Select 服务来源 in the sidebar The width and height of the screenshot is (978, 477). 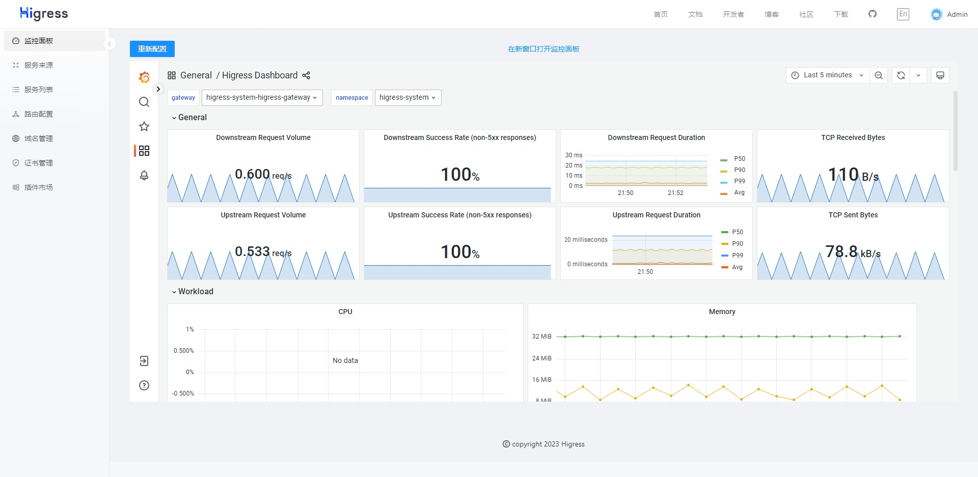[55, 65]
